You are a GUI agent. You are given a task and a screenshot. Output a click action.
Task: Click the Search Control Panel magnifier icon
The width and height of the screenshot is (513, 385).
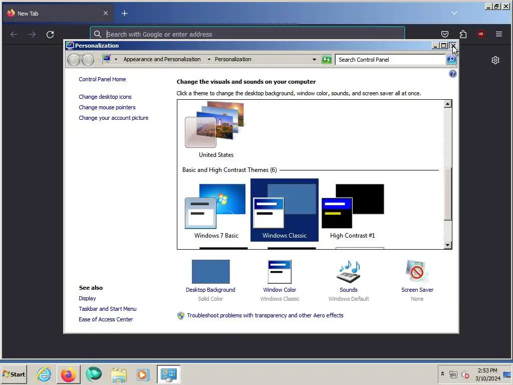[451, 60]
